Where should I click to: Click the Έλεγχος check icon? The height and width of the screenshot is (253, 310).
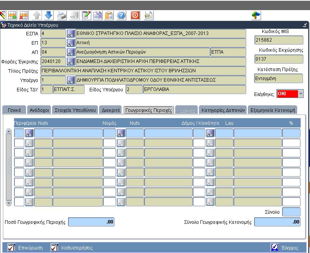click(274, 248)
